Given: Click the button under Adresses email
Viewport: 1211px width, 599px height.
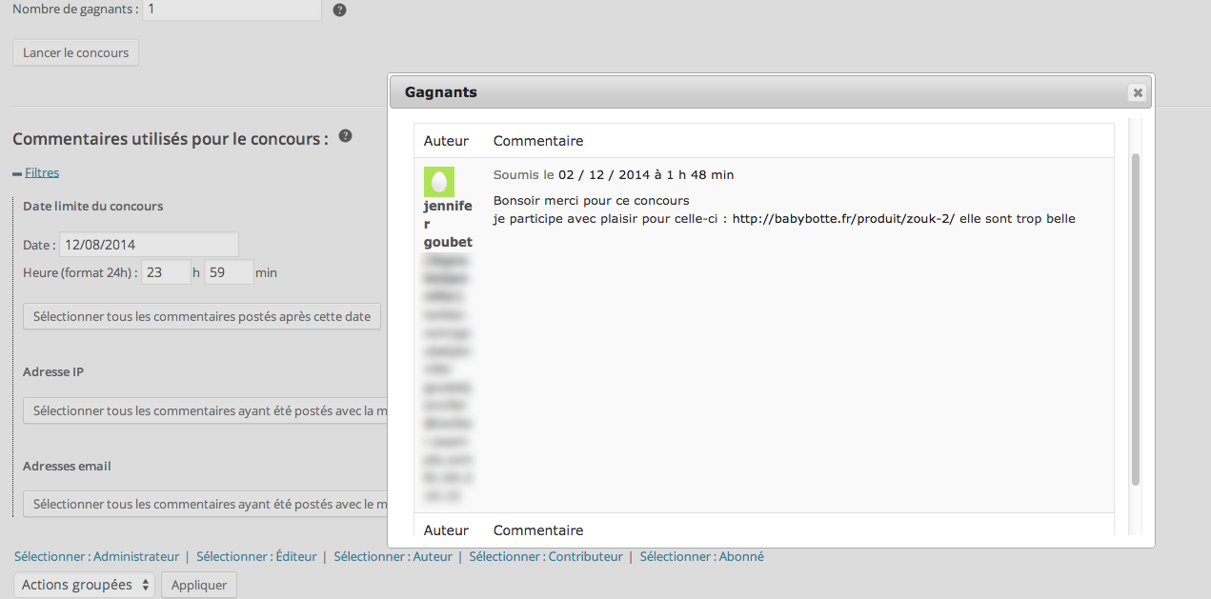Looking at the screenshot, I should pos(205,505).
